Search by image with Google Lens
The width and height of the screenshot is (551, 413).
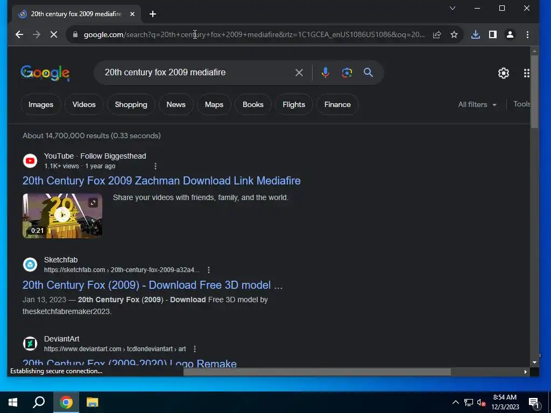point(347,73)
